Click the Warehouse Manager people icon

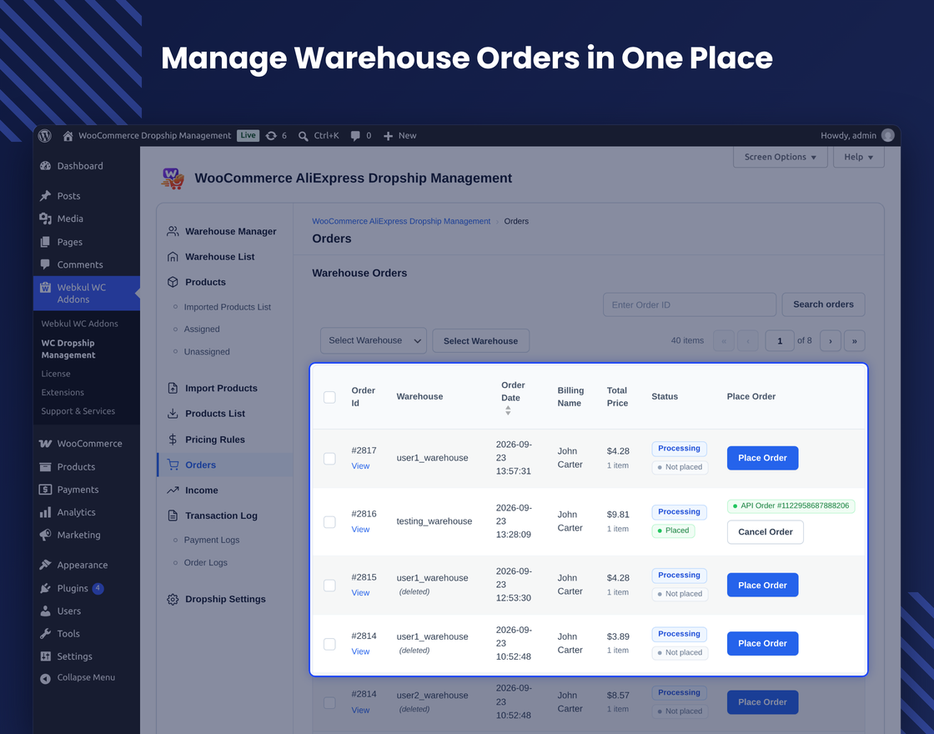173,231
